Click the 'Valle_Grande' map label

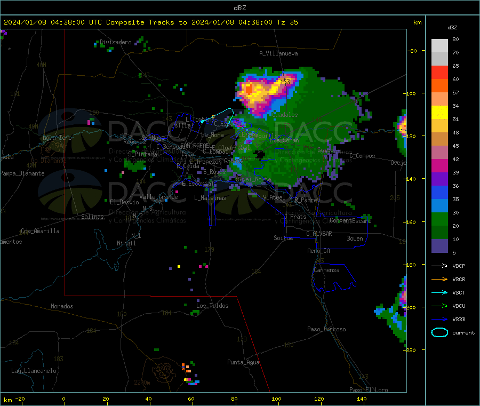coord(158,197)
